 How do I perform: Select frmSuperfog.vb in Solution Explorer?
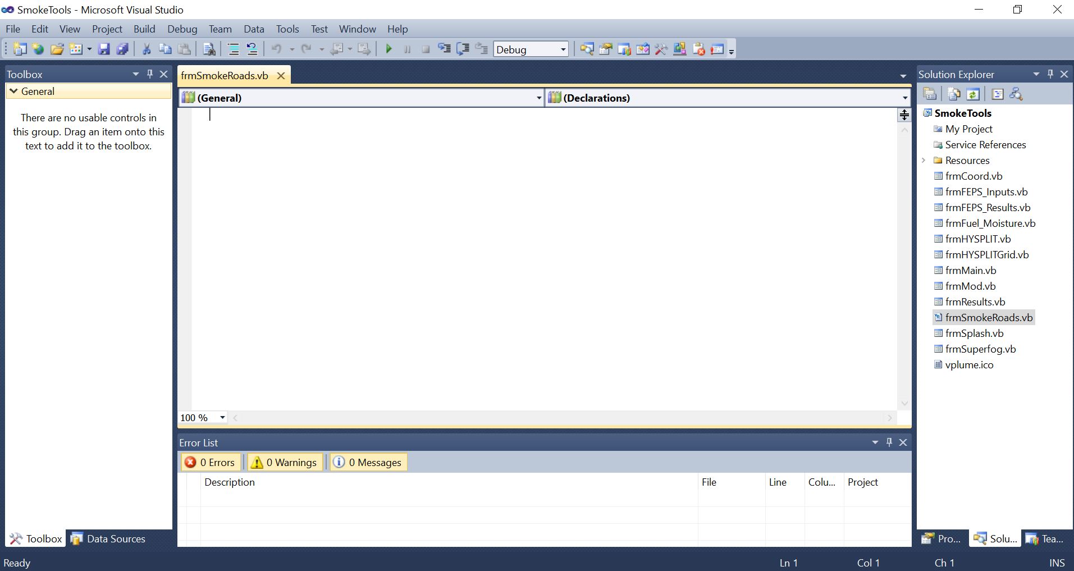(x=980, y=349)
